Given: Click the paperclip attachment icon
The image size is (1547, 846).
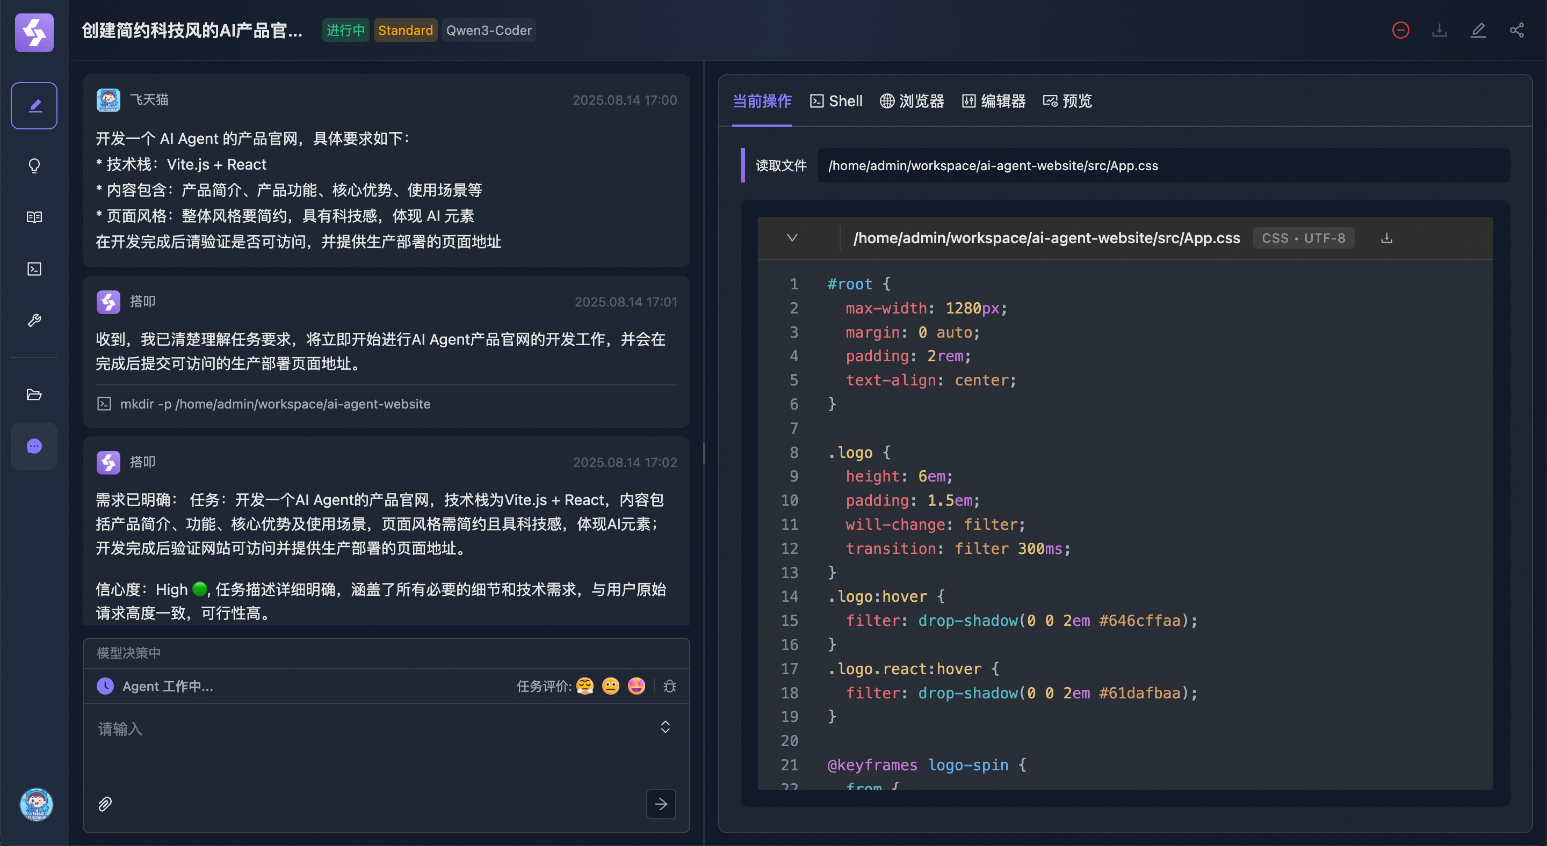Looking at the screenshot, I should tap(105, 804).
